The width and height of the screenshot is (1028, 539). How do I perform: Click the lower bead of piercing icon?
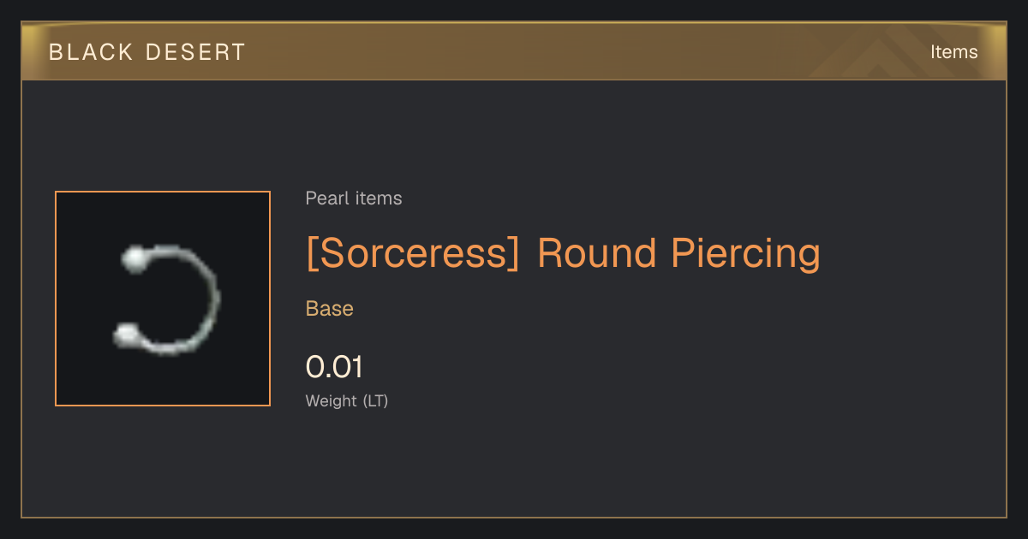point(128,335)
